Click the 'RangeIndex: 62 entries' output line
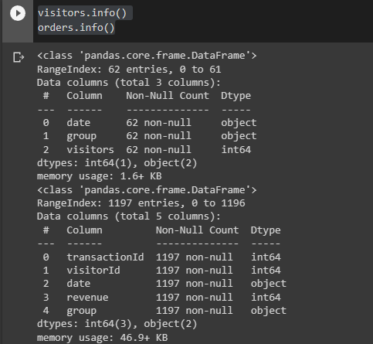This screenshot has width=373, height=344. click(x=129, y=70)
